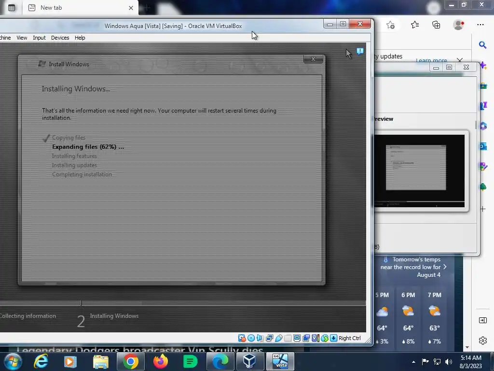Launch Internet Explorer from the taskbar
This screenshot has width=494, height=371.
pyautogui.click(x=41, y=361)
